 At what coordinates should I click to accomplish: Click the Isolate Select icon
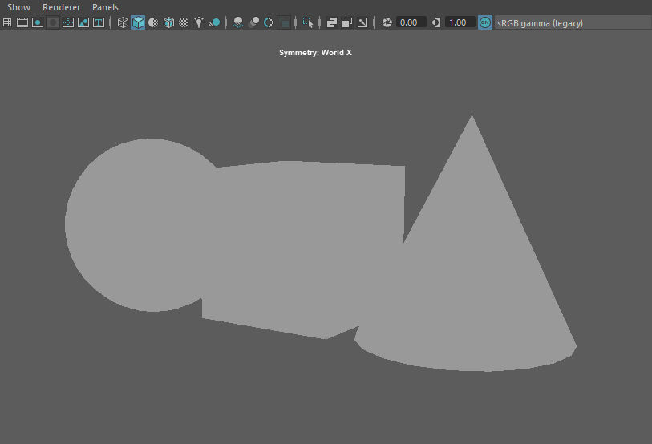pyautogui.click(x=308, y=22)
